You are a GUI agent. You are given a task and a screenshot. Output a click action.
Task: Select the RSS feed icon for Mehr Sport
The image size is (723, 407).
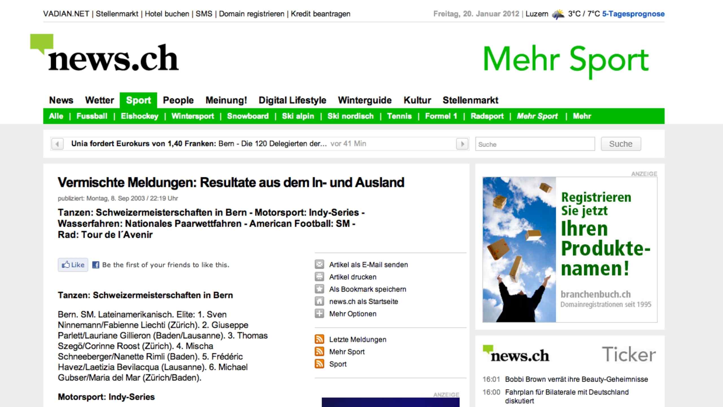tap(319, 352)
